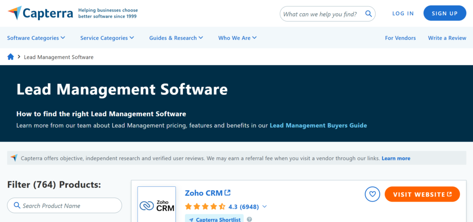Viewport: 473px width, 222px height.
Task: Open Guides & Research menu
Action: (176, 38)
